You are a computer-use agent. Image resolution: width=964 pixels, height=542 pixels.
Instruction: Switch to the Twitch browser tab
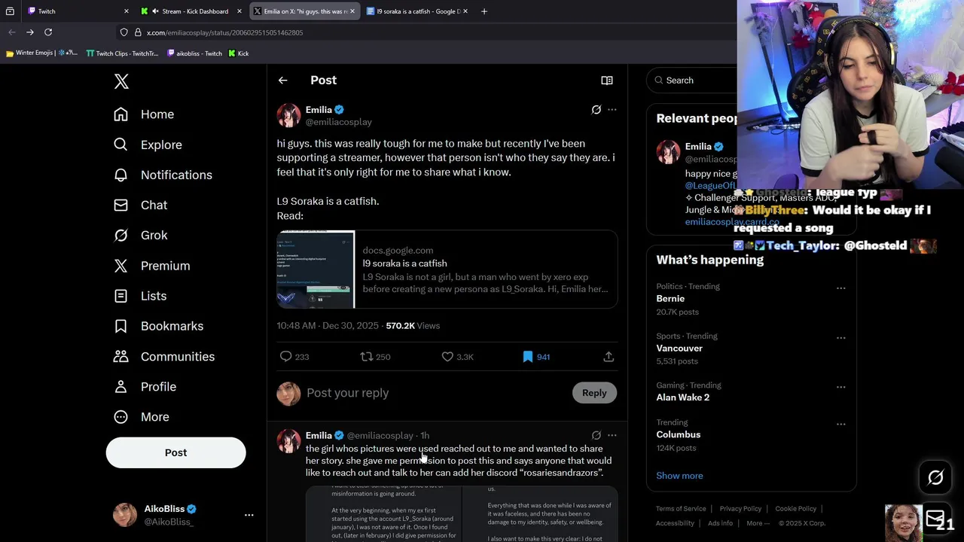[79, 11]
